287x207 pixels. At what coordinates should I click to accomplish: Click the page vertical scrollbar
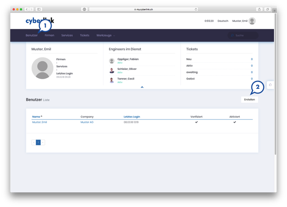pos(275,84)
